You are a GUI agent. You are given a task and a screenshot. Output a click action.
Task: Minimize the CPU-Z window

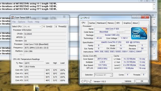tap(134, 17)
